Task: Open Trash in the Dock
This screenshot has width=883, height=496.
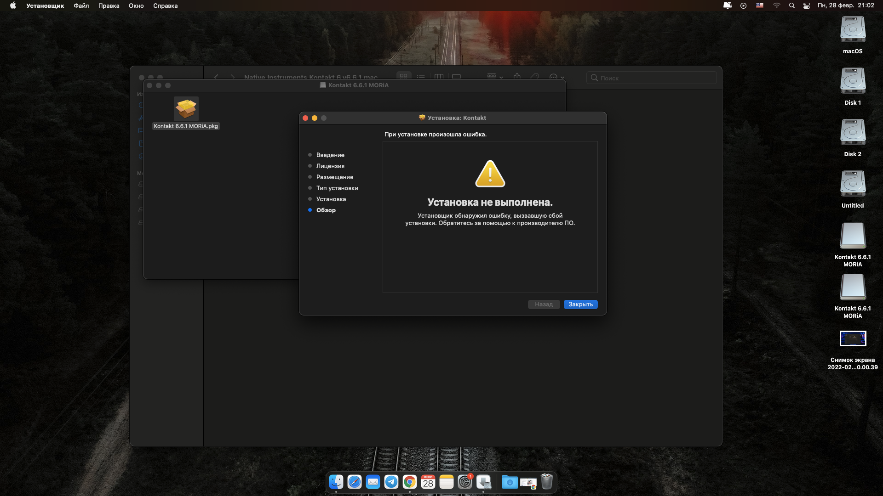Action: 546,482
